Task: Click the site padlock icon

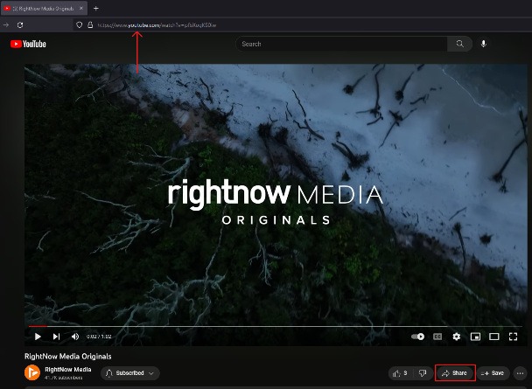Action: click(90, 24)
